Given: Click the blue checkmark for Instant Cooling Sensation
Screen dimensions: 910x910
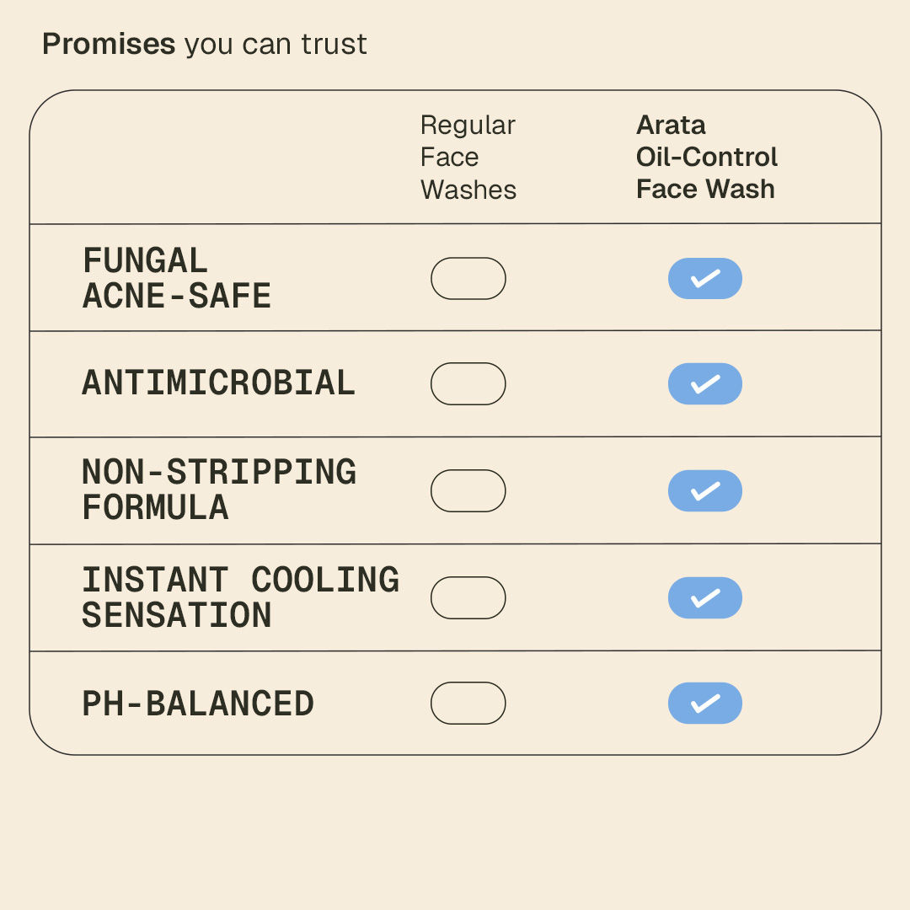Looking at the screenshot, I should (704, 597).
